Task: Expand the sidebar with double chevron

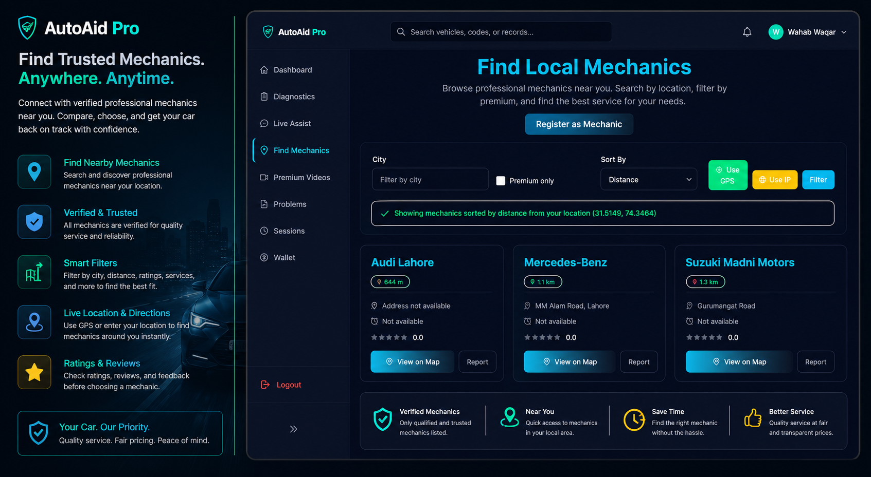Action: pos(293,429)
